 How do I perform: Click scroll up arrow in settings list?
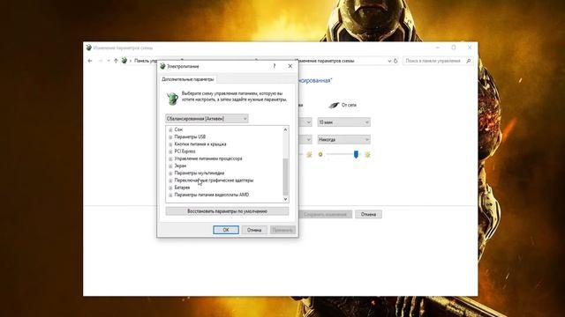(x=286, y=129)
